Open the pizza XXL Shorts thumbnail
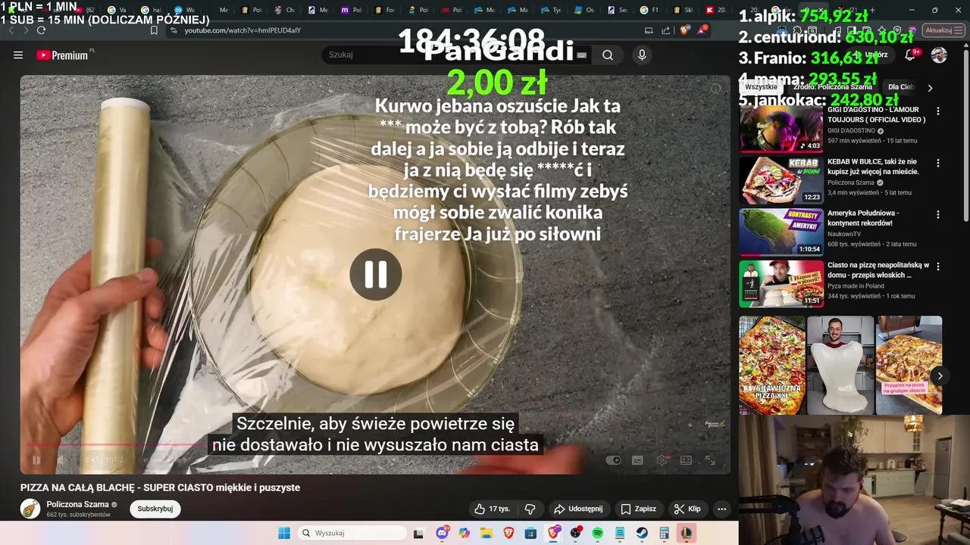This screenshot has width=970, height=545. [x=772, y=365]
